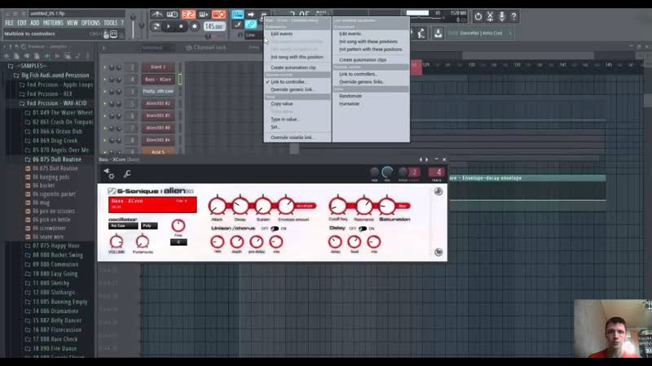Enable the typing keyboard to piano icon
Image resolution: width=652 pixels, height=366 pixels.
click(x=237, y=15)
